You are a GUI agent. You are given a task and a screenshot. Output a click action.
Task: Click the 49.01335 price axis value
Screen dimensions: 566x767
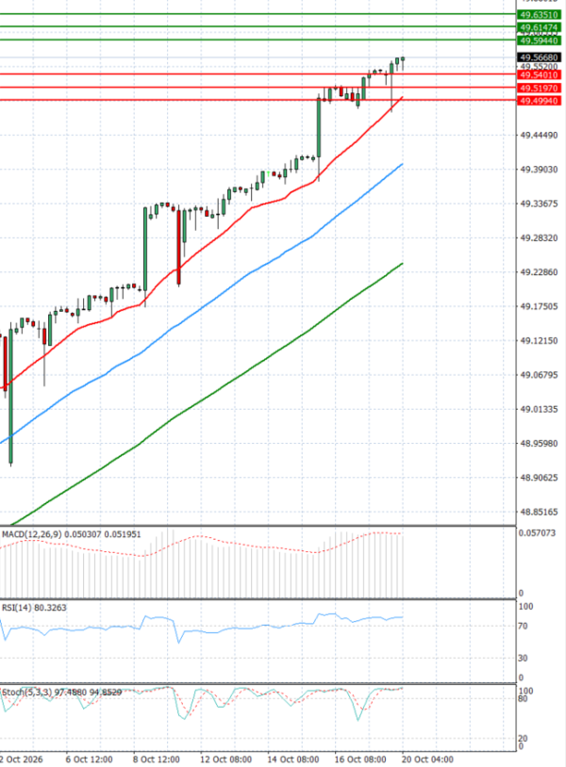(x=539, y=410)
